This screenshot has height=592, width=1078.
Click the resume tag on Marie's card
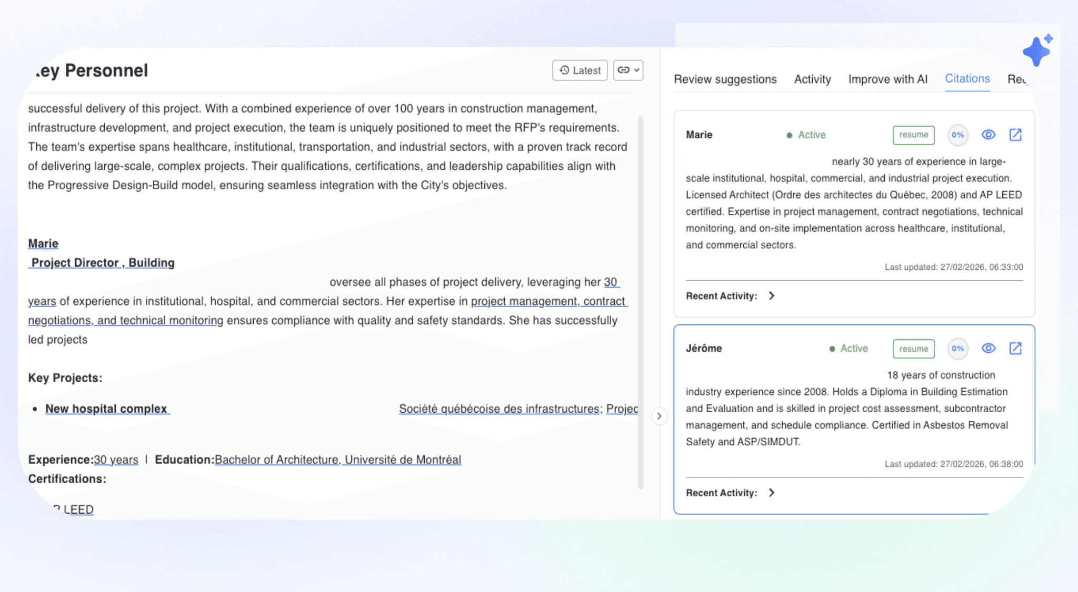(913, 135)
